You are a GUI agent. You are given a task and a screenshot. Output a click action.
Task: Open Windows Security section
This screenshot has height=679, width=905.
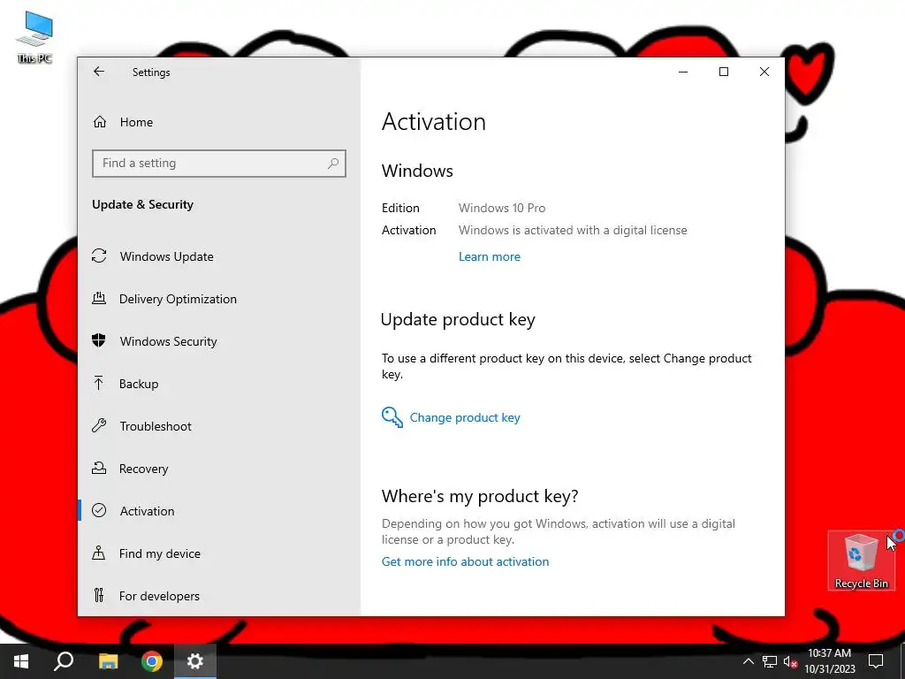(x=219, y=341)
